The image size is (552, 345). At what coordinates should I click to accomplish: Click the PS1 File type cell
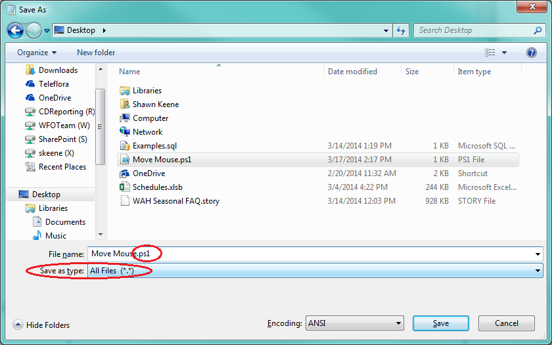(471, 160)
